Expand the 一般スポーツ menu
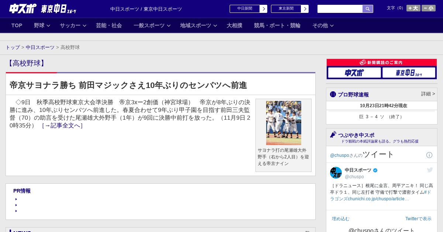The image size is (443, 232). 152,25
